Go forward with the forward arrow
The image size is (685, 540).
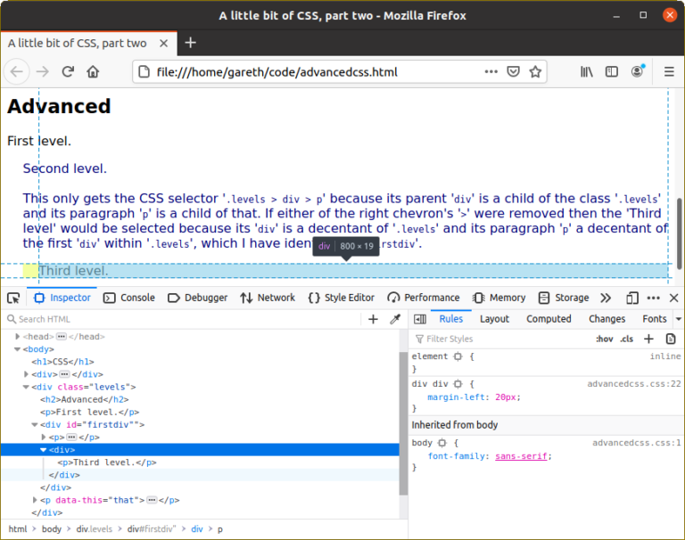point(43,71)
